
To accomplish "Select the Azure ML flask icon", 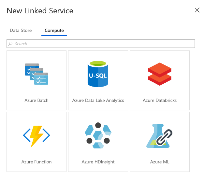I will (159, 136).
